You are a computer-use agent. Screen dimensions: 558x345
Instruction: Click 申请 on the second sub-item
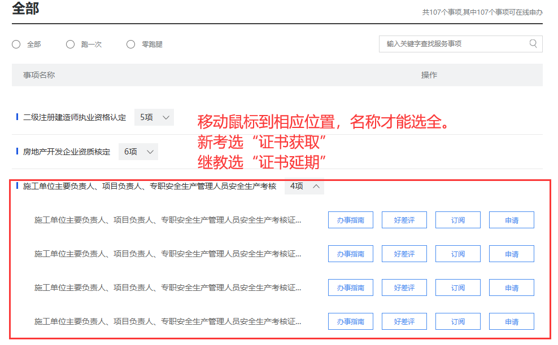511,254
